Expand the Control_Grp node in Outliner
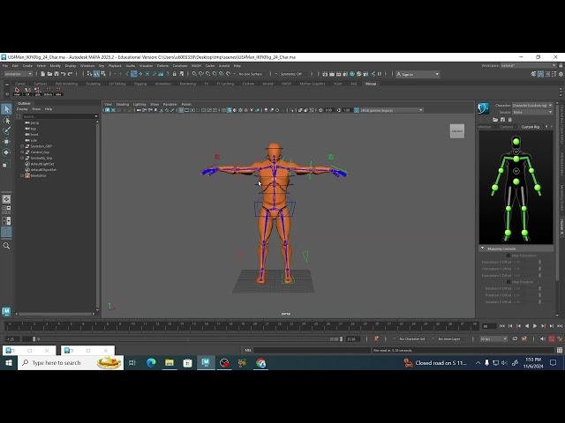Viewport: 565px width, 423px height. (x=22, y=152)
